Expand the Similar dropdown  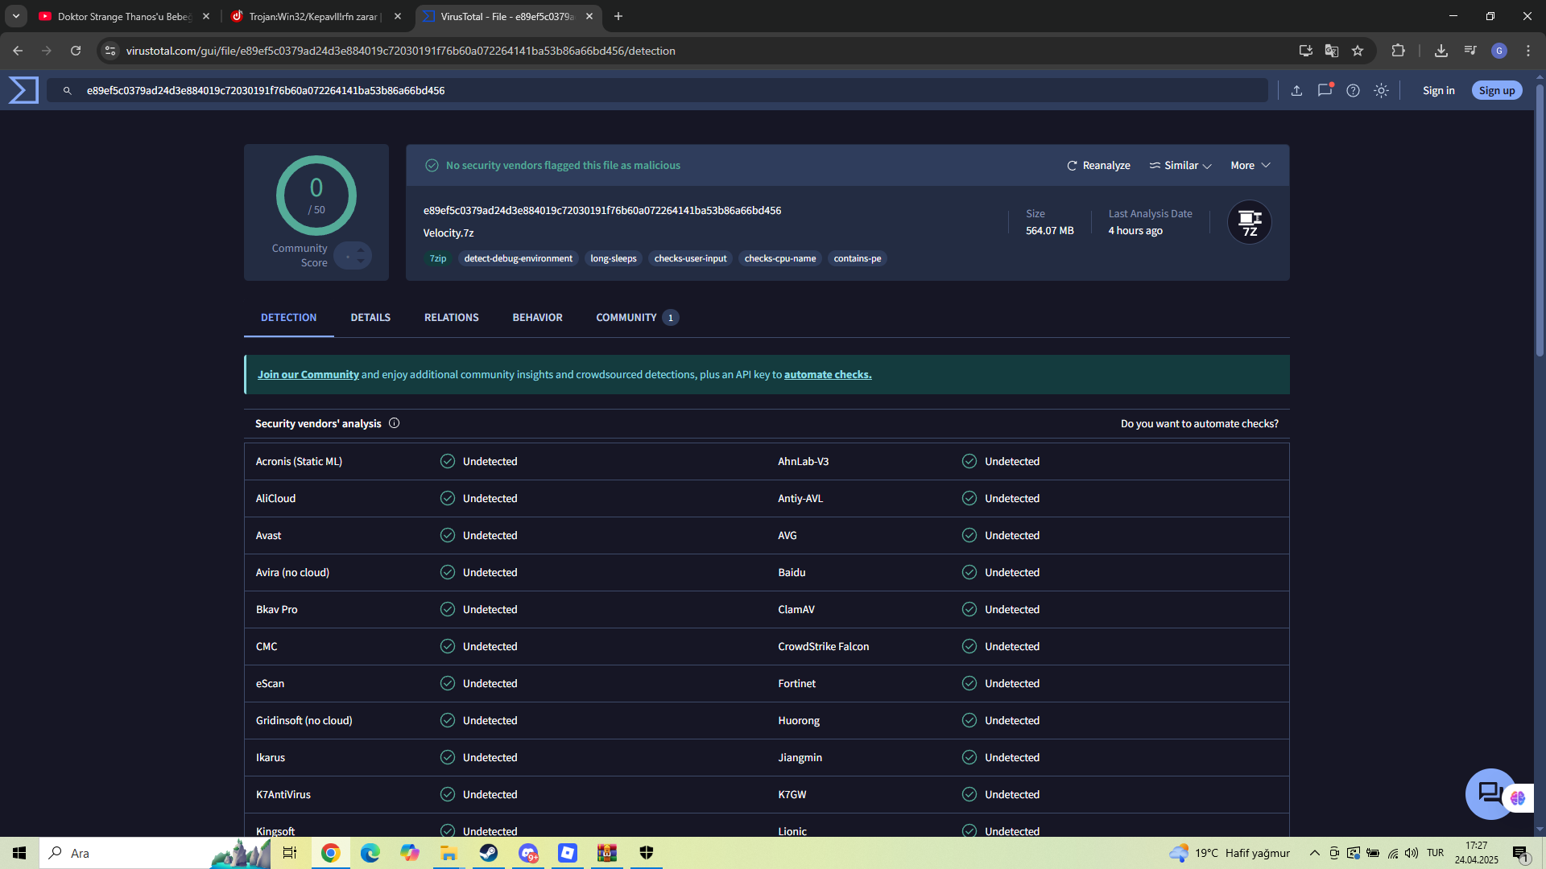click(x=1180, y=165)
